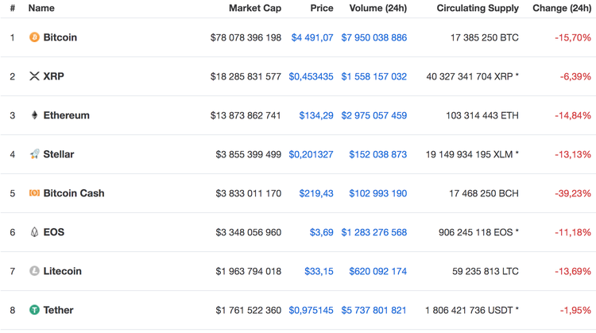Click XRP price $0,453435
The width and height of the screenshot is (596, 333).
point(311,76)
